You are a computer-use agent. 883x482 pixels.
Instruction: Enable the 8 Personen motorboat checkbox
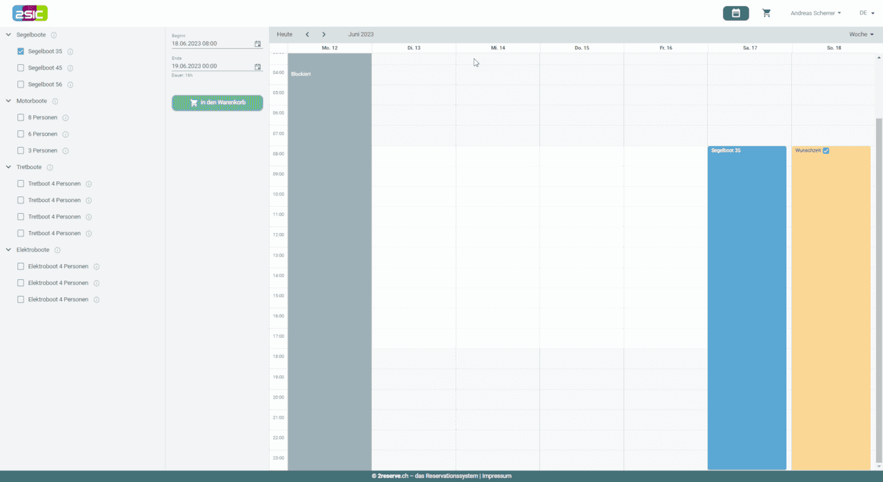pos(21,117)
